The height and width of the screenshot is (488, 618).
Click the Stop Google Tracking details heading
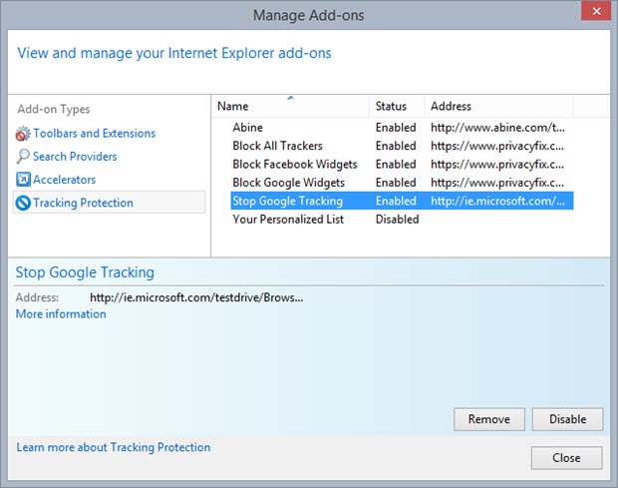[85, 272]
